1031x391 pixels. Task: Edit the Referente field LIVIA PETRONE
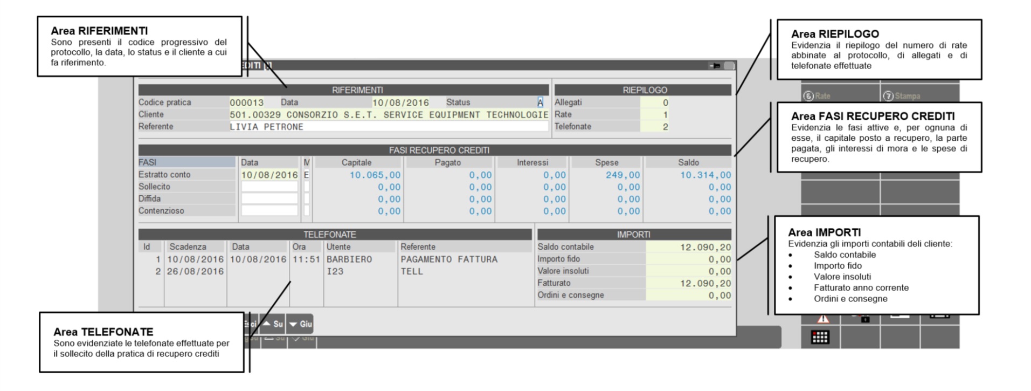388,127
